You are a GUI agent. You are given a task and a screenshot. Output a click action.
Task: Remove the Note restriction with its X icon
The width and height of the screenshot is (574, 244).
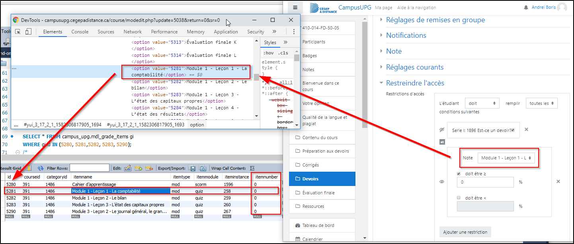pos(558,182)
